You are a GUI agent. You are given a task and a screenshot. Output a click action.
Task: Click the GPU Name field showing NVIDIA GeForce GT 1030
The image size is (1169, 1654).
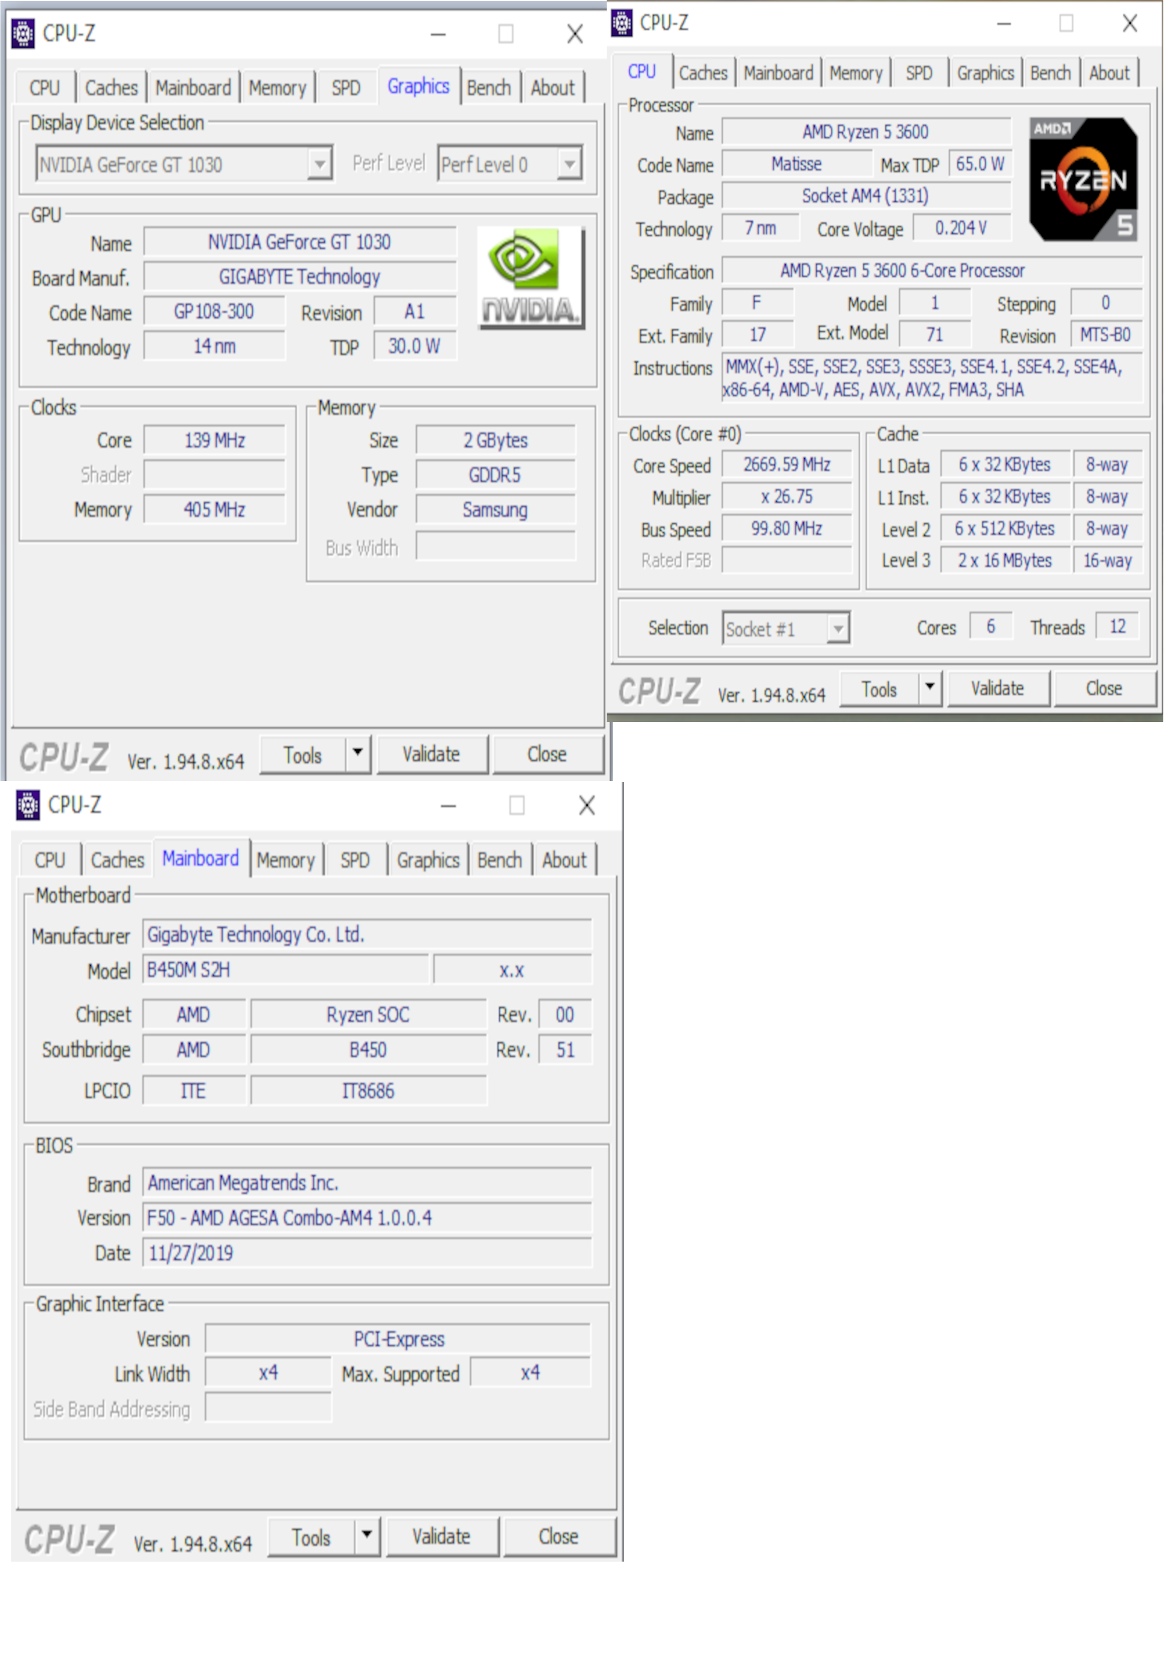coord(300,243)
